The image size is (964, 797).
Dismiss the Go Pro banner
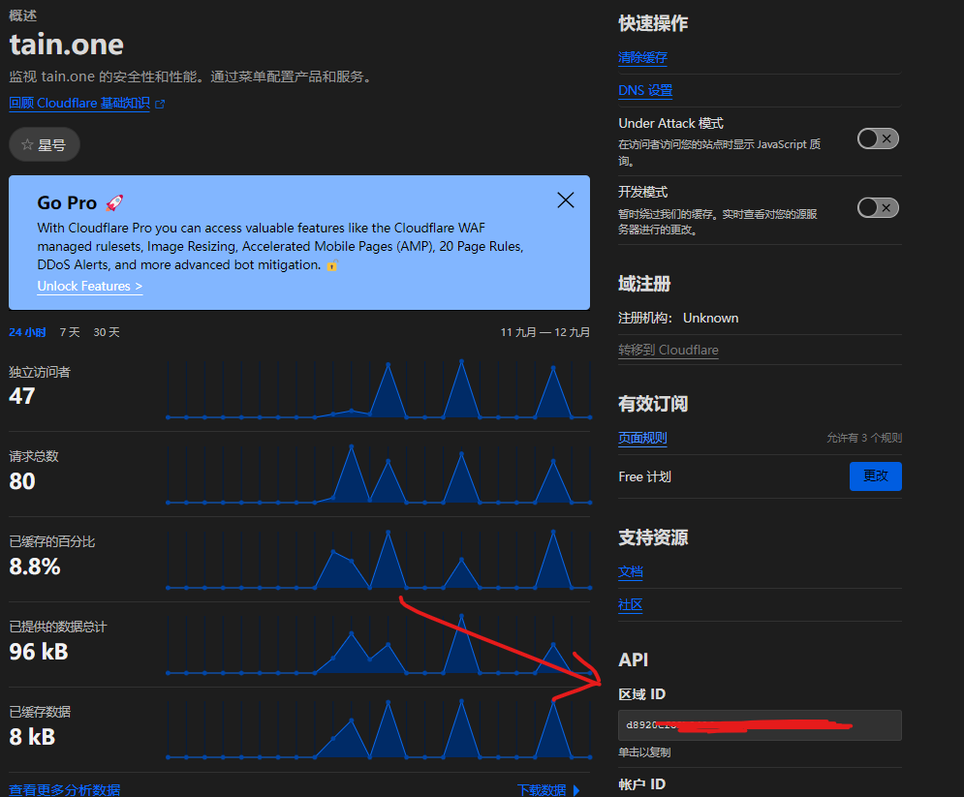coord(565,200)
